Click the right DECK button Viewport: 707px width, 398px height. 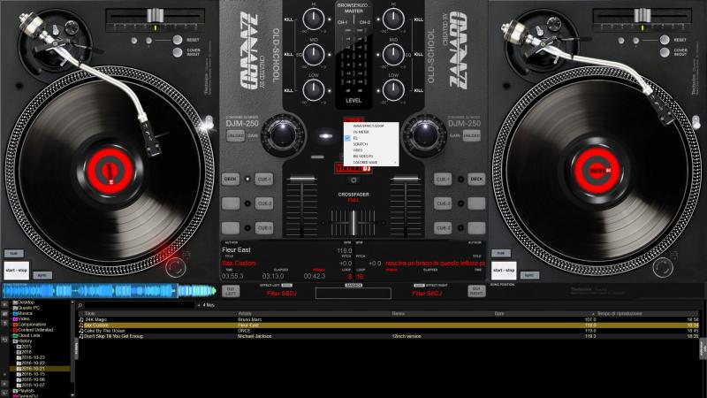pyautogui.click(x=476, y=180)
